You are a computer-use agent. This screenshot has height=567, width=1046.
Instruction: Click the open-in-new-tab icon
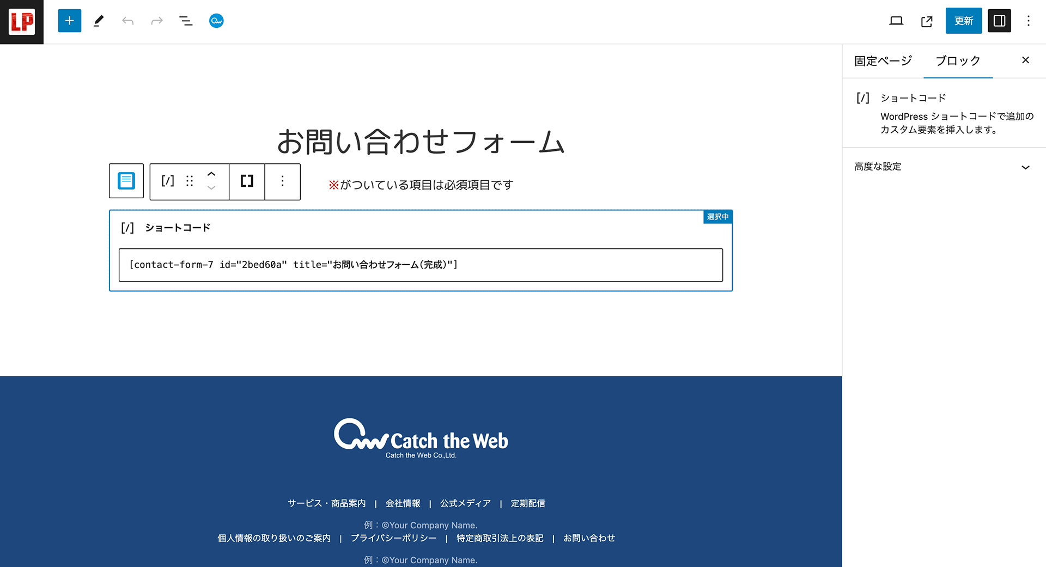(x=927, y=21)
